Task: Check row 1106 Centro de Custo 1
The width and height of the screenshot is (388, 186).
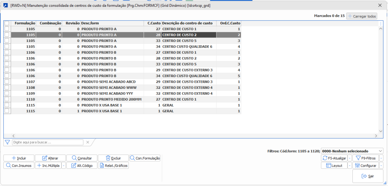Action: [7, 53]
